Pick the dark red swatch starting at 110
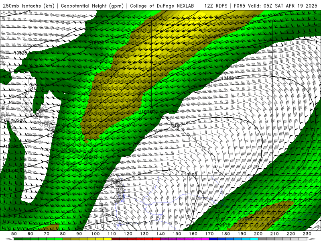 point(116,239)
